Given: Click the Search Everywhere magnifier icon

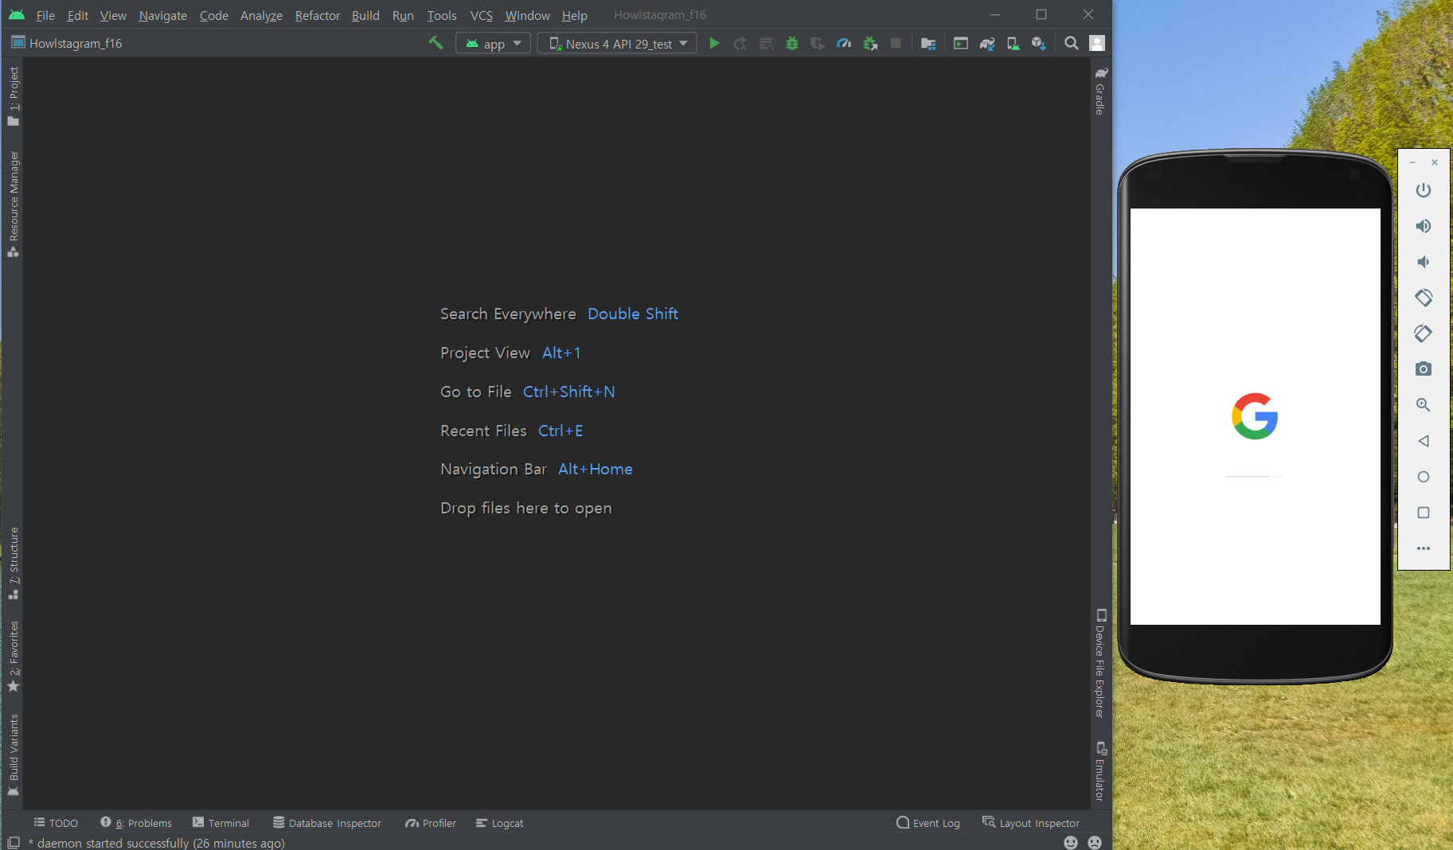Looking at the screenshot, I should point(1072,43).
